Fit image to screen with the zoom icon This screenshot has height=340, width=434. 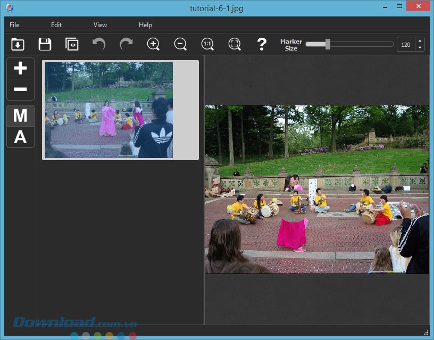point(235,44)
